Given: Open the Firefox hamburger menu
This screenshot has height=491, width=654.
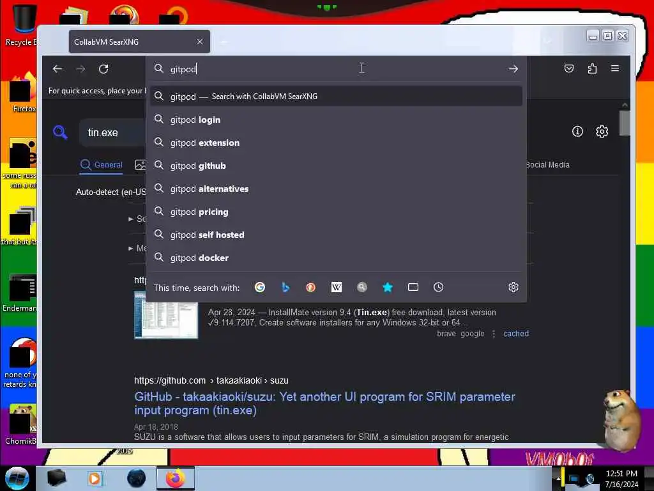Looking at the screenshot, I should pos(615,68).
